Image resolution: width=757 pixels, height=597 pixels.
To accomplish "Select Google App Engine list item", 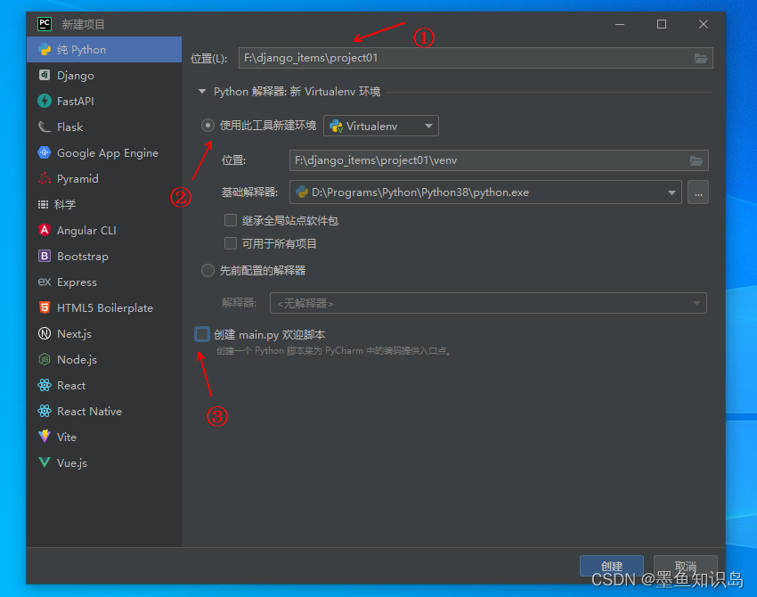I will (104, 152).
